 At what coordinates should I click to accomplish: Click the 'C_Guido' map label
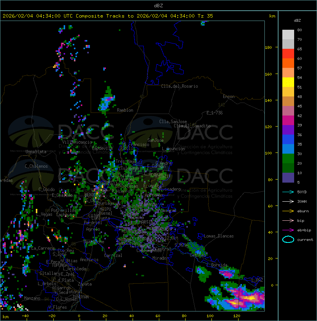[46, 189]
